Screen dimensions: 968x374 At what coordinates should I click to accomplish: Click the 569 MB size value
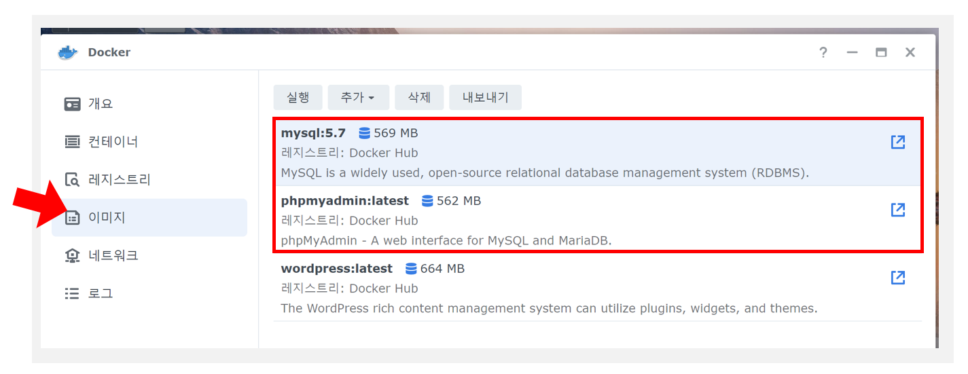coord(396,133)
